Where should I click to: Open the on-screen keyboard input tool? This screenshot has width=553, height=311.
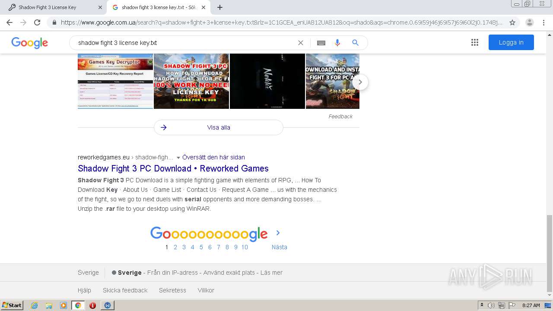coord(321,43)
